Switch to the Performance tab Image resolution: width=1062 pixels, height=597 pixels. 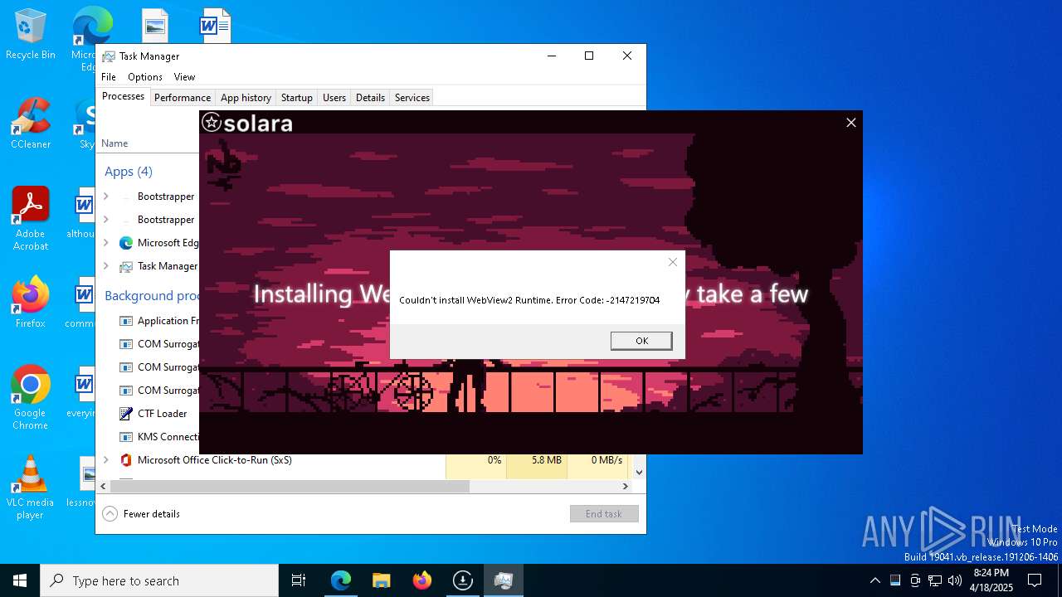point(183,98)
